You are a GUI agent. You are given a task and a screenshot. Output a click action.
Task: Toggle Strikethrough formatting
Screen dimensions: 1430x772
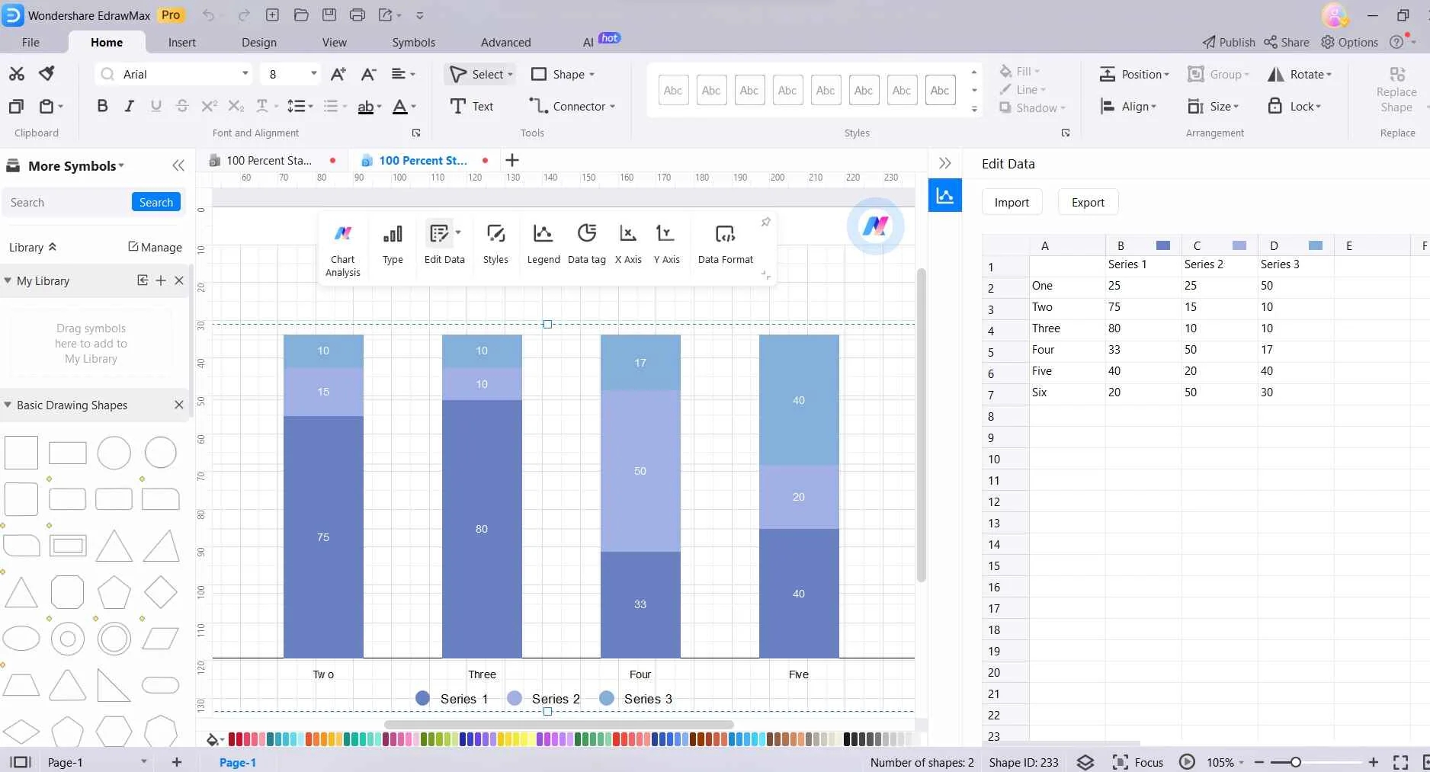coord(181,107)
